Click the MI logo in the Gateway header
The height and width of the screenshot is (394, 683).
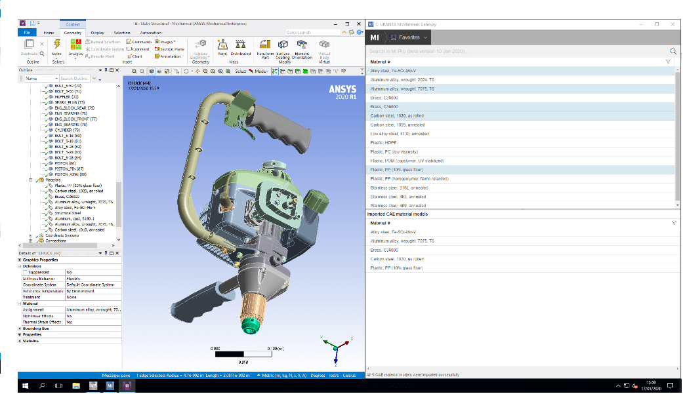point(375,37)
